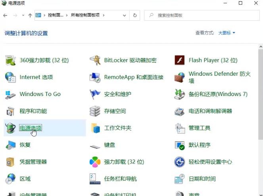Image resolution: width=263 pixels, height=196 pixels.
Task: Open the 默认程序 link
Action: [x=200, y=145]
